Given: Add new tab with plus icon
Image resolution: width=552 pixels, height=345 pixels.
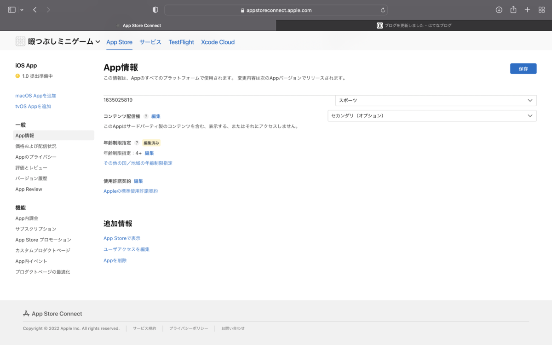Looking at the screenshot, I should (528, 10).
